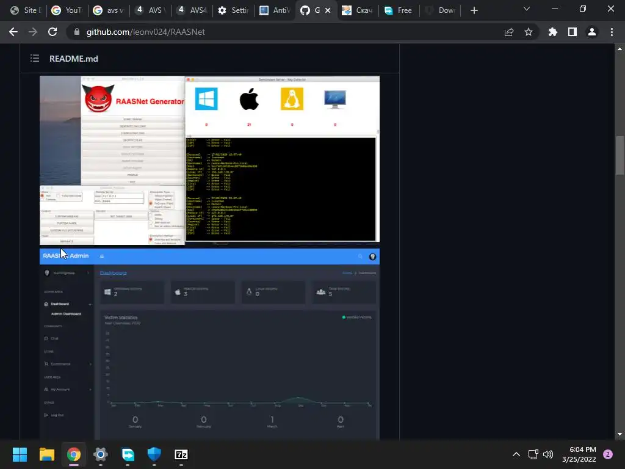Open the blue-green arrow app on taskbar
The height and width of the screenshot is (469, 625).
point(128,454)
